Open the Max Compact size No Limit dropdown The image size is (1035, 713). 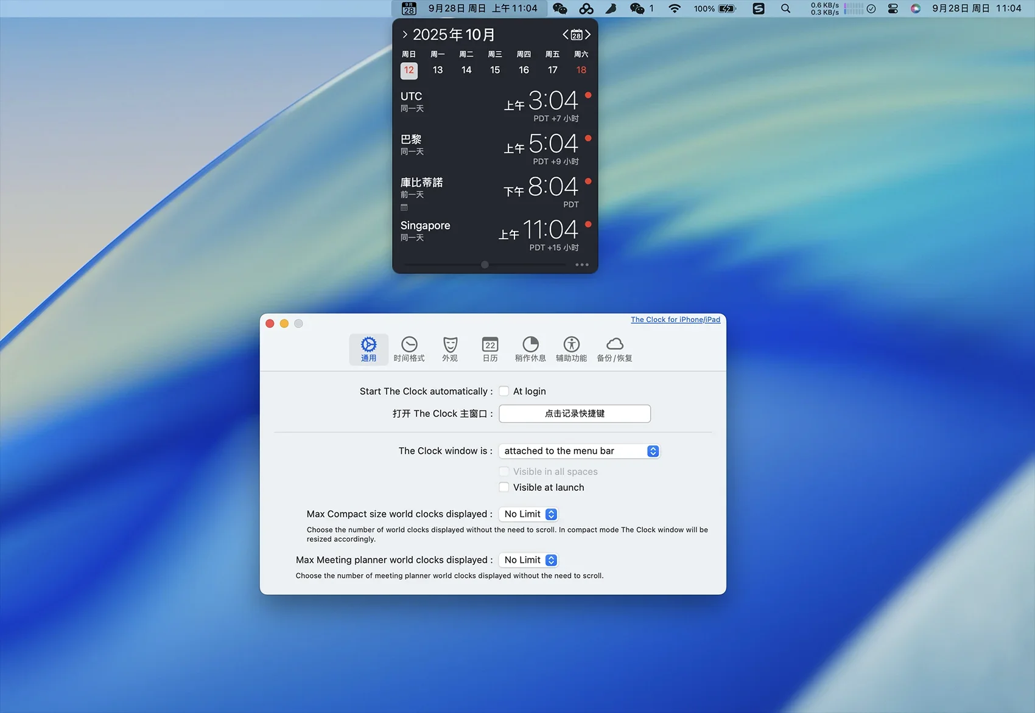[528, 514]
